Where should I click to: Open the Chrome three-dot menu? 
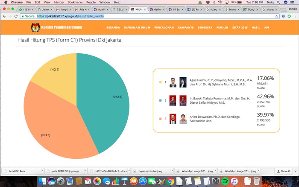pyautogui.click(x=295, y=16)
